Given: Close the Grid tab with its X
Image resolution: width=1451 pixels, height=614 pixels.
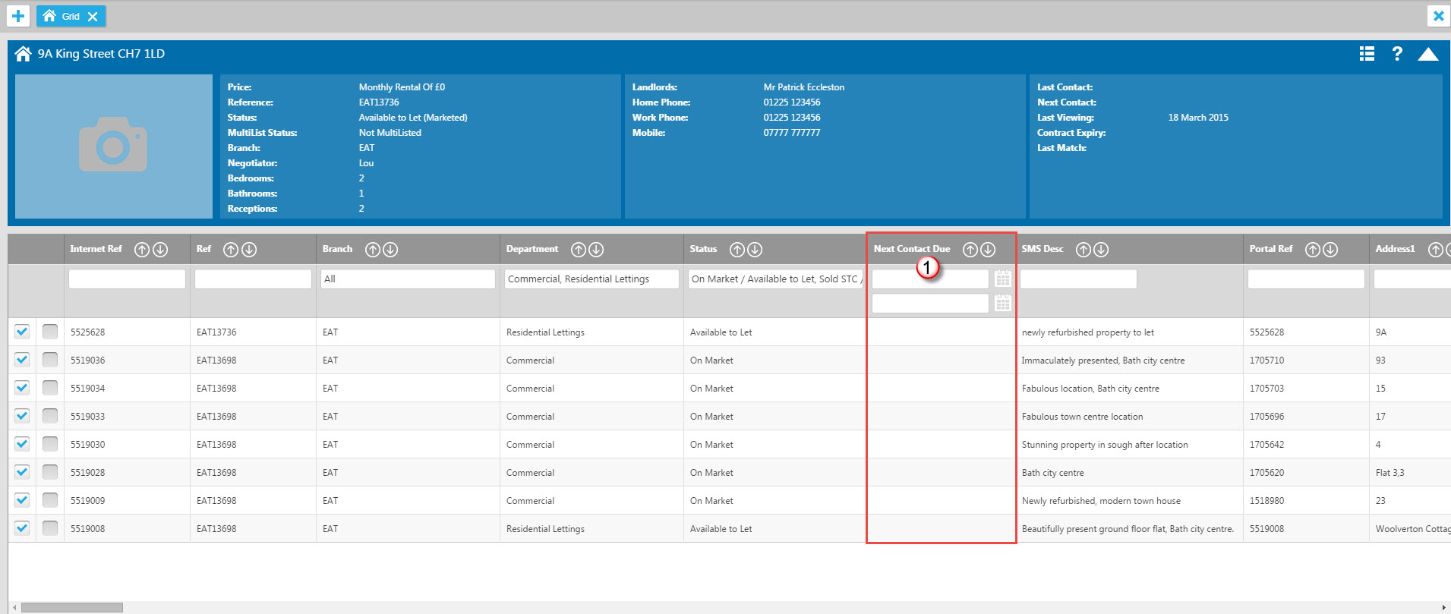Looking at the screenshot, I should pos(93,17).
